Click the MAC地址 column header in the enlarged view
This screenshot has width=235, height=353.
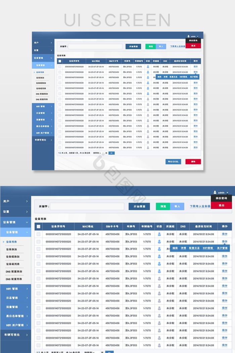pyautogui.click(x=88, y=227)
